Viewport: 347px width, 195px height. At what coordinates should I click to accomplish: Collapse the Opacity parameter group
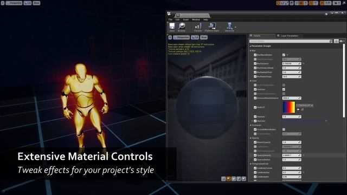[250, 138]
